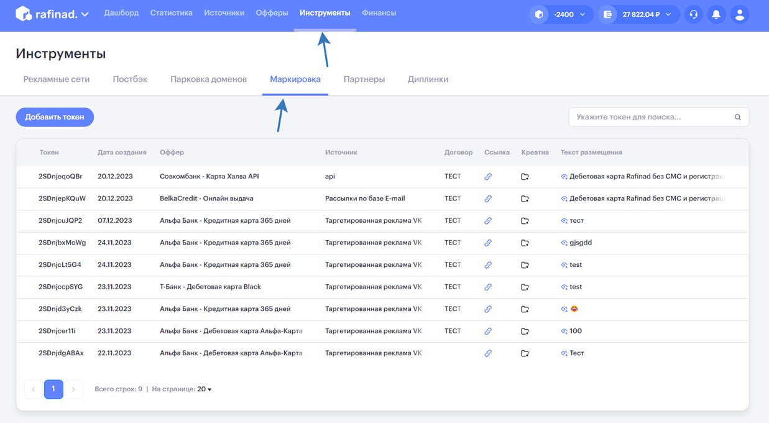Open creative folder for token 2SDnjcLt5G4
Screen dimensions: 769x423
pos(525,265)
